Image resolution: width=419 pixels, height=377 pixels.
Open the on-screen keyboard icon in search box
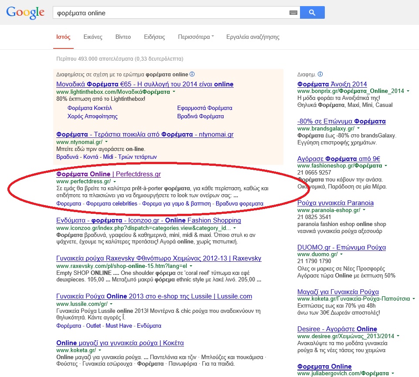click(293, 13)
